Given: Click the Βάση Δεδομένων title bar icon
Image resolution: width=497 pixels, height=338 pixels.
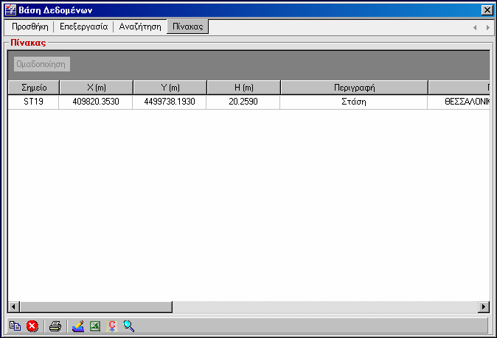Looking at the screenshot, I should (10, 10).
